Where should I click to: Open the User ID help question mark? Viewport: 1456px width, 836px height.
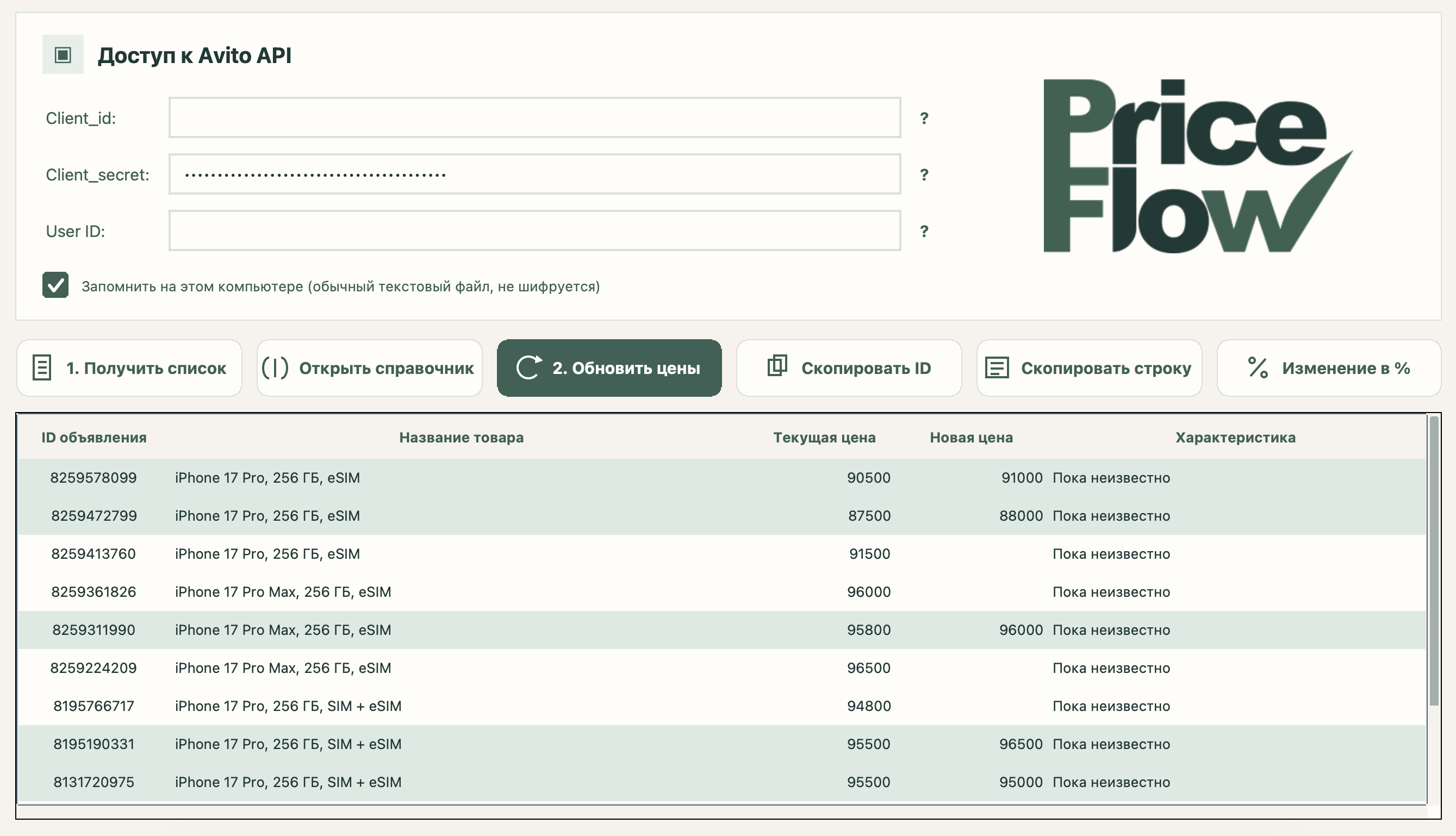point(924,231)
